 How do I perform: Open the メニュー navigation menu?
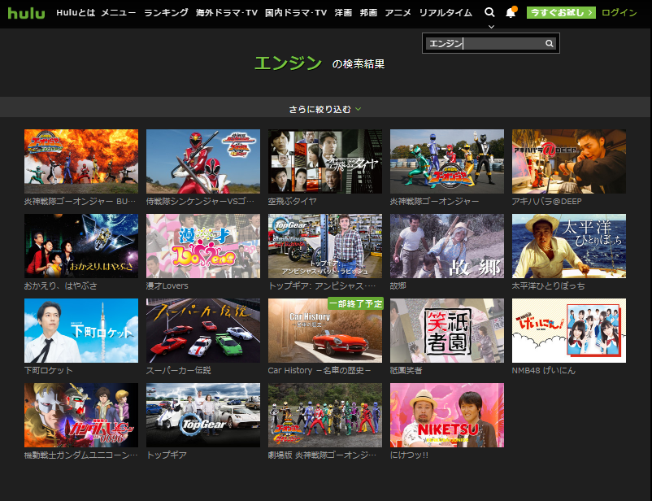[119, 13]
